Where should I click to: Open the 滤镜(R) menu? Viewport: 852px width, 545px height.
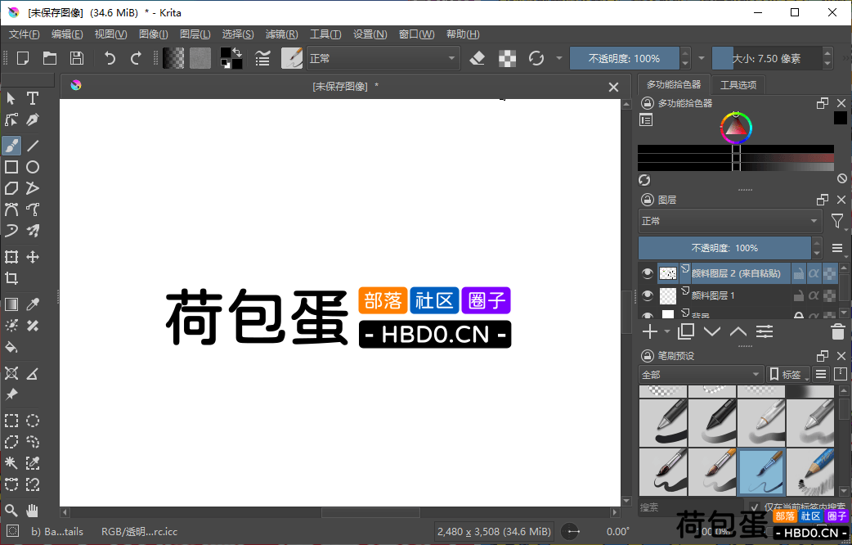tap(281, 34)
